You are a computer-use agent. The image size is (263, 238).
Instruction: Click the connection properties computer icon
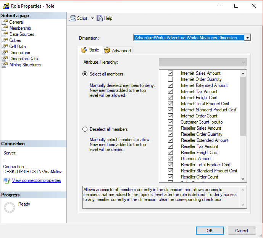[x=6, y=180]
